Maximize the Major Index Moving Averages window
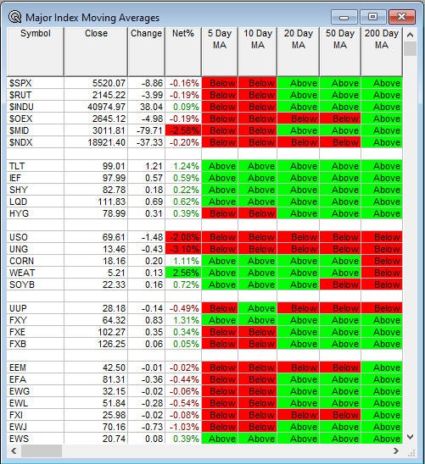Image resolution: width=425 pixels, height=464 pixels. click(x=373, y=17)
